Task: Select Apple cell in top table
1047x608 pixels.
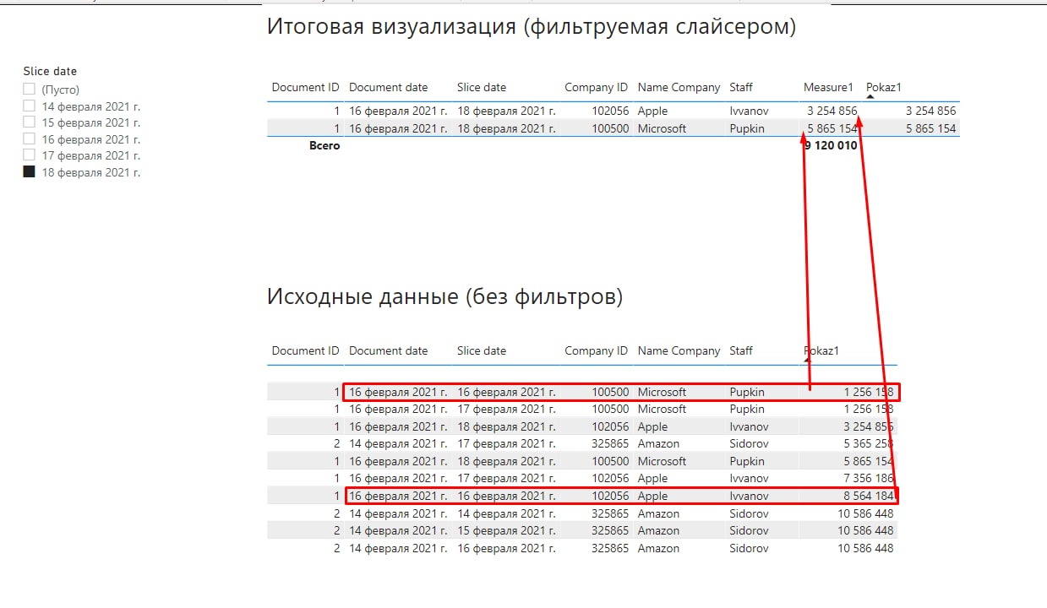Action: click(652, 111)
